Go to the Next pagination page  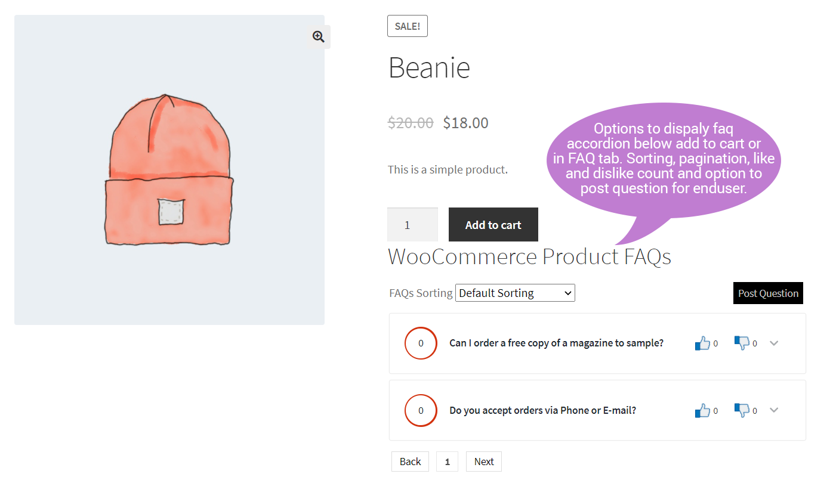[x=483, y=462]
